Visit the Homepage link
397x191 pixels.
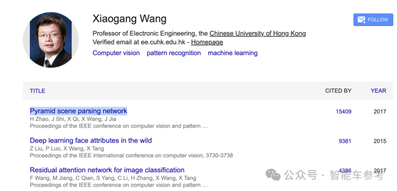(207, 42)
